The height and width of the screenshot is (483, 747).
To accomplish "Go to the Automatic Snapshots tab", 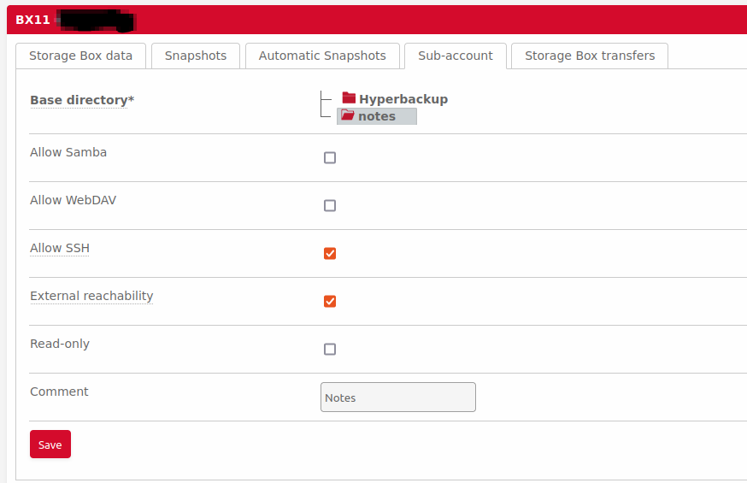I will pos(322,56).
